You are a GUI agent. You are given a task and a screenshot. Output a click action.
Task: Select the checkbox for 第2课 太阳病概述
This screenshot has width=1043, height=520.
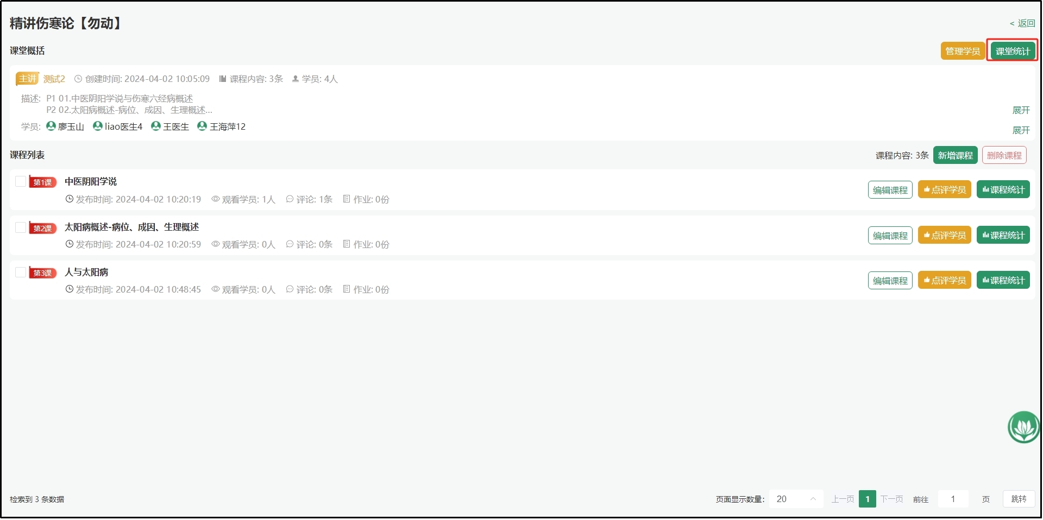click(x=21, y=227)
